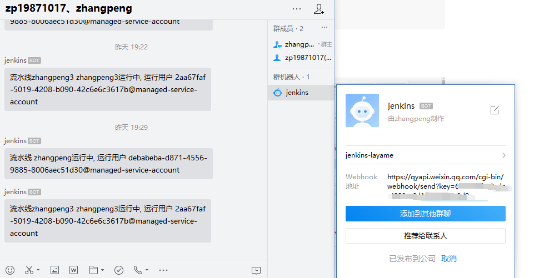Expand folder options dropdown arrow
534x278 pixels.
point(102,270)
